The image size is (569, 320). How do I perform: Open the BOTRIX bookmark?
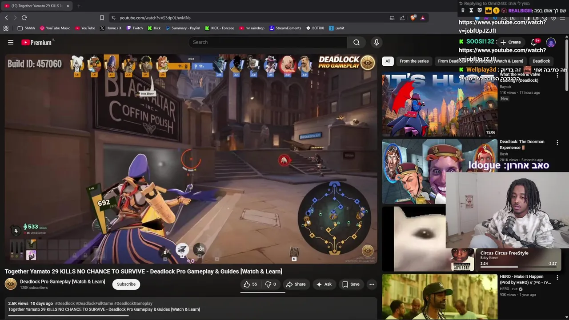click(x=315, y=28)
